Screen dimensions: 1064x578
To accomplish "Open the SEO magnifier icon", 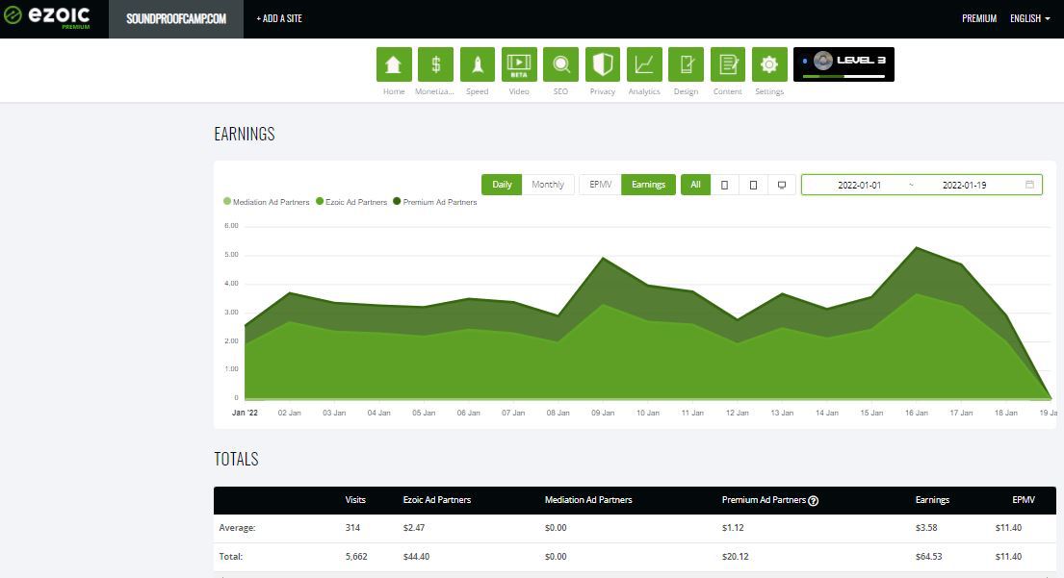I will [560, 64].
